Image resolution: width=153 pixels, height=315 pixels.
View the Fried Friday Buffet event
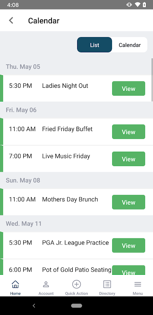(x=129, y=132)
